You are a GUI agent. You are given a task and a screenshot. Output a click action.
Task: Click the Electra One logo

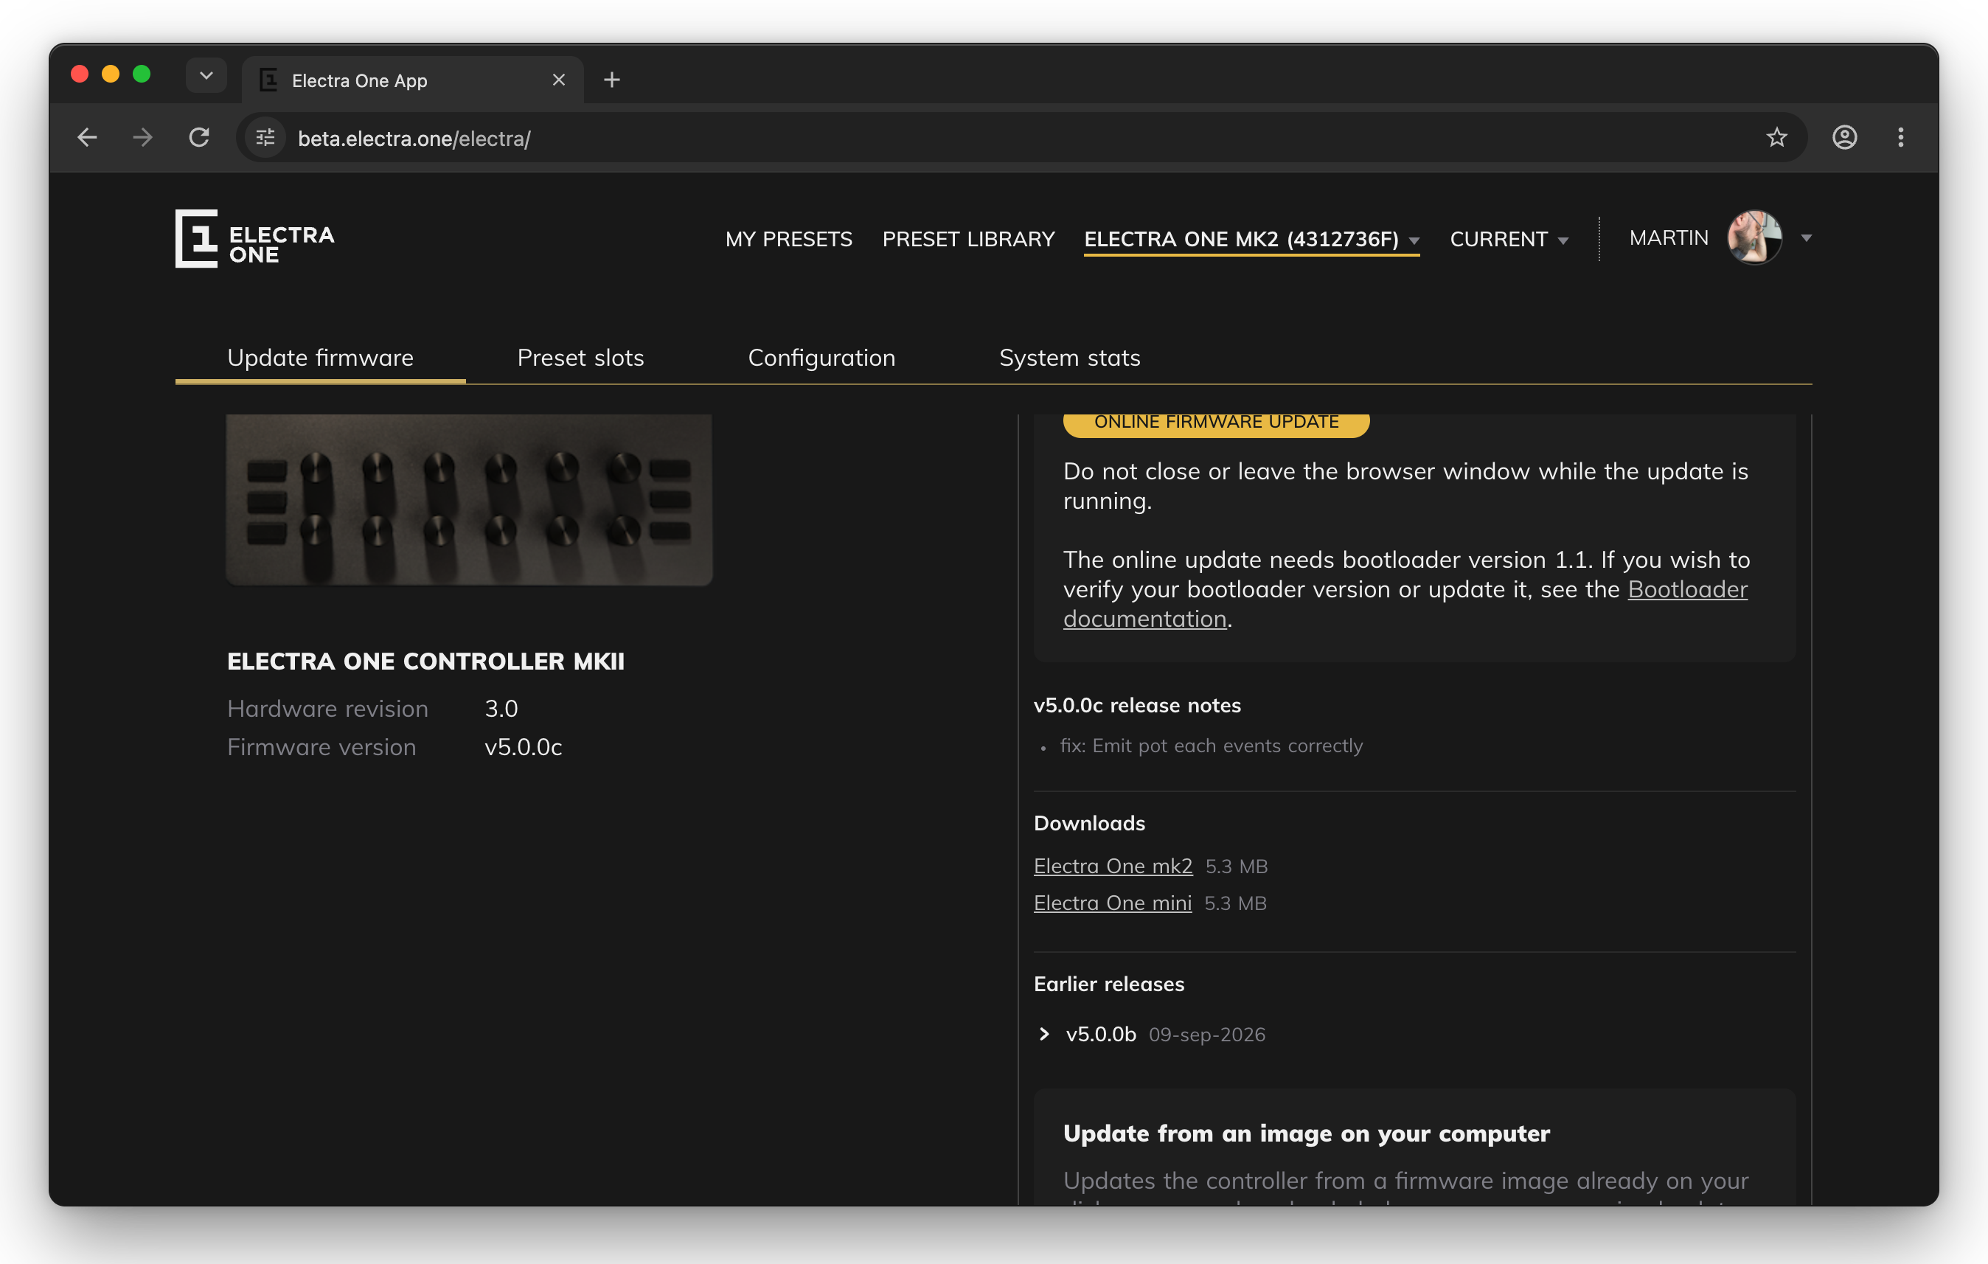(255, 239)
